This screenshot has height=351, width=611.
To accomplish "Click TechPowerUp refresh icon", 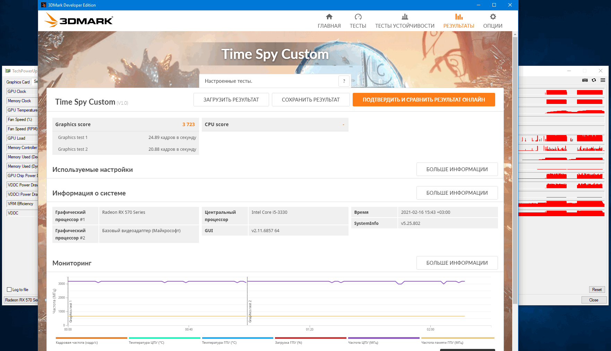I will (x=594, y=80).
